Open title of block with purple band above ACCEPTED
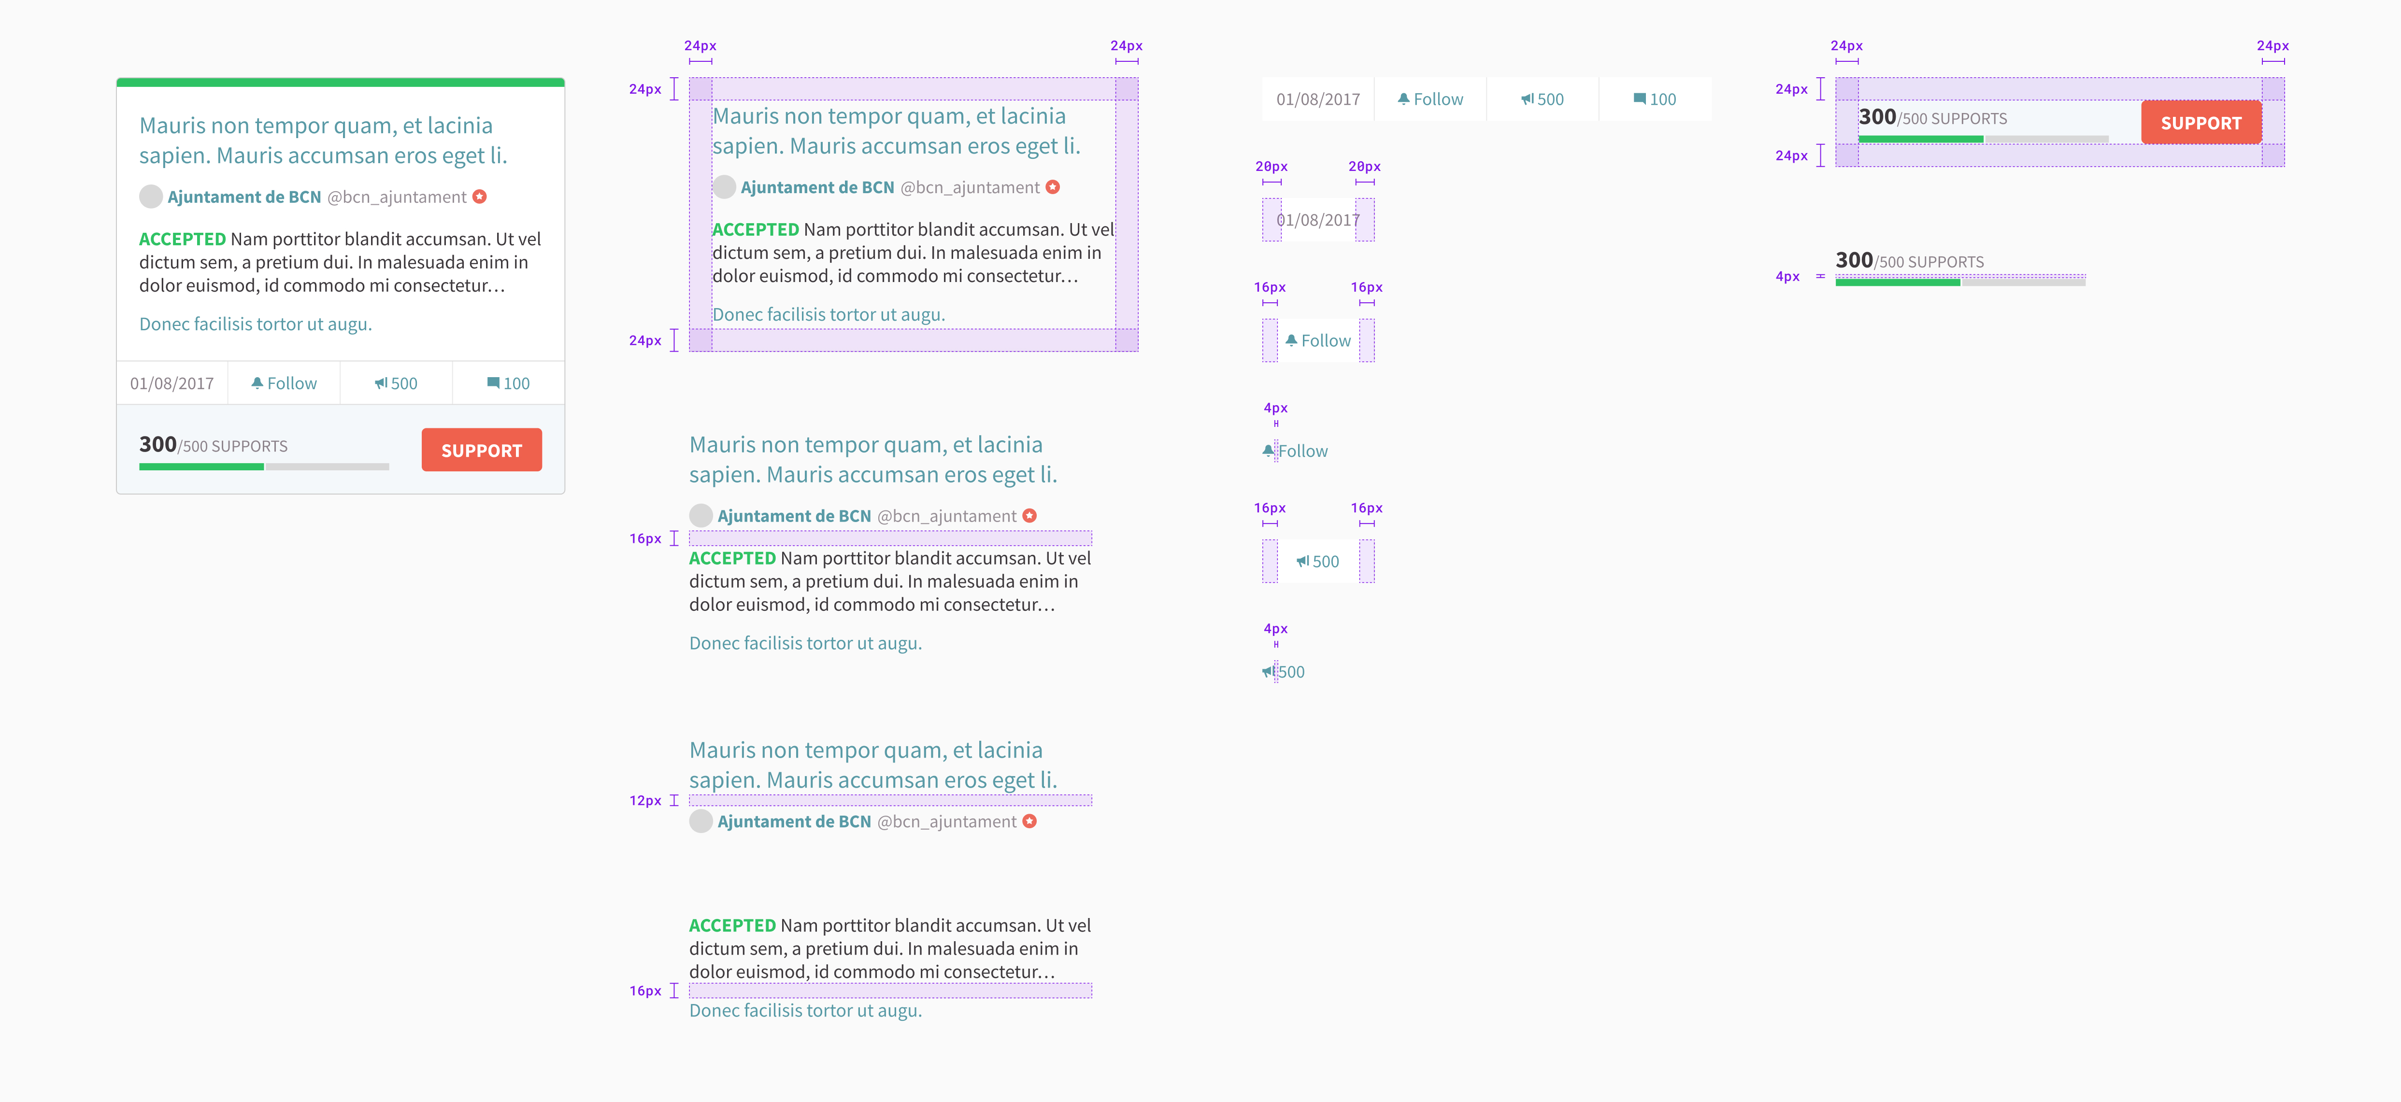The width and height of the screenshot is (2401, 1102). coord(873,460)
